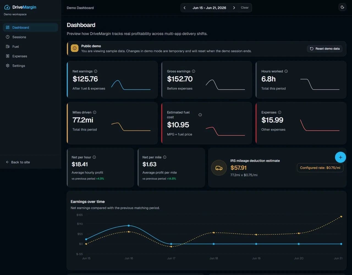Click the Estimated fuel cost sparkline chart
This screenshot has width=352, height=275.
coord(225,131)
